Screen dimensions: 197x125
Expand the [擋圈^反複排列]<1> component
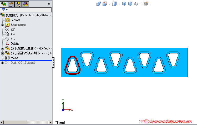tap(2, 53)
